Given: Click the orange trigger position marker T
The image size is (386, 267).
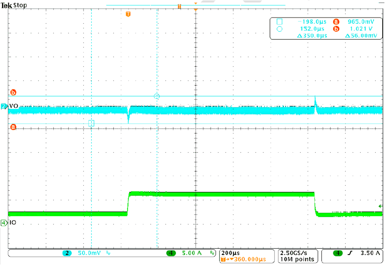Looking at the screenshot, I should [127, 13].
